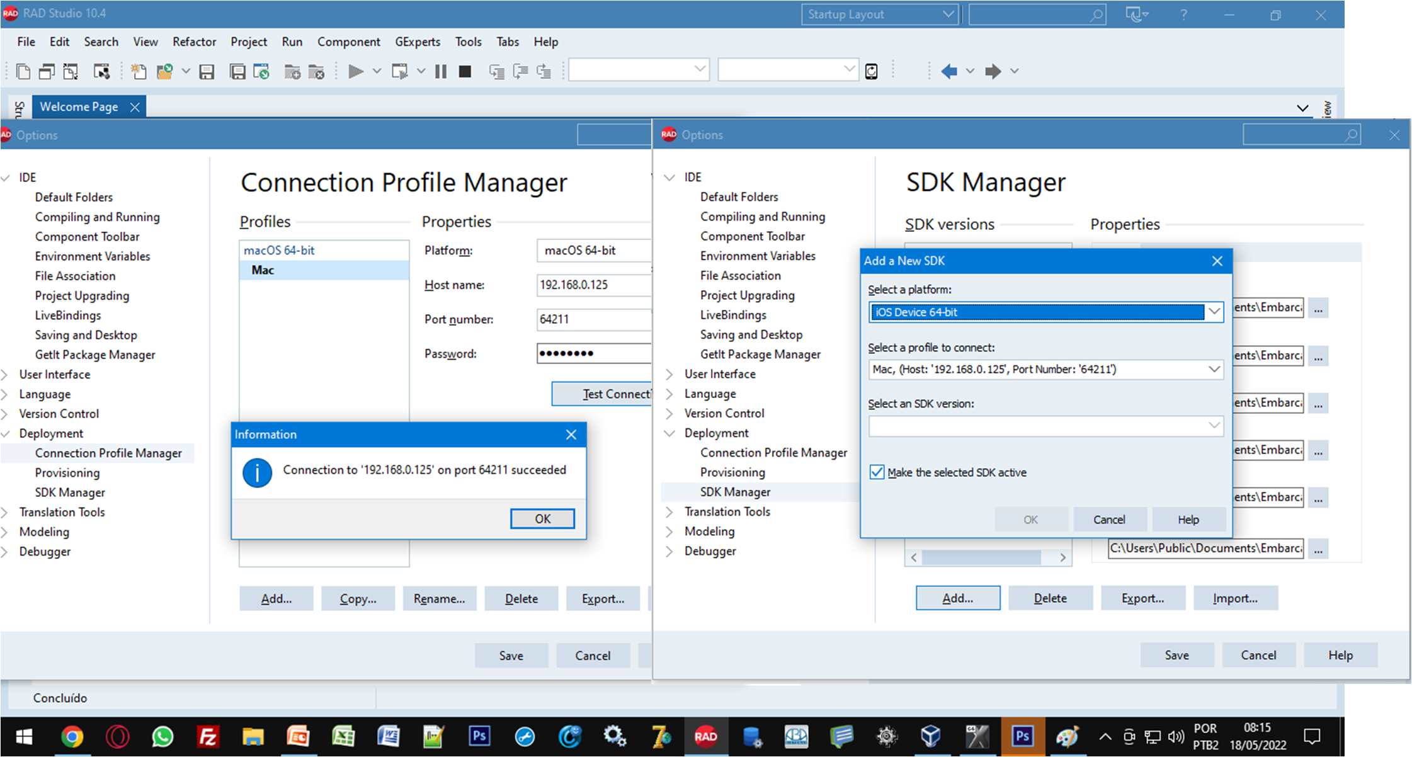Open FileZilla from the taskbar
1412x757 pixels.
pyautogui.click(x=208, y=736)
